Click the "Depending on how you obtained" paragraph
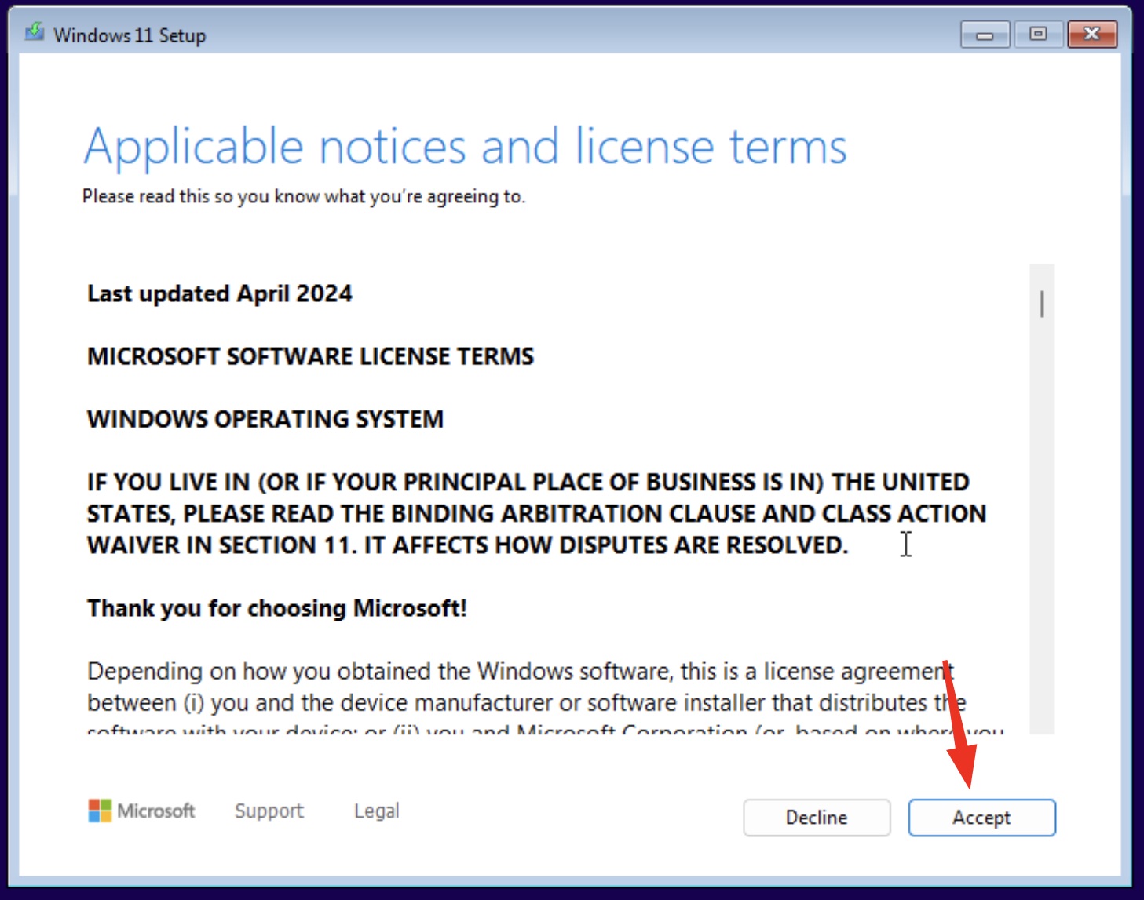 pyautogui.click(x=518, y=687)
